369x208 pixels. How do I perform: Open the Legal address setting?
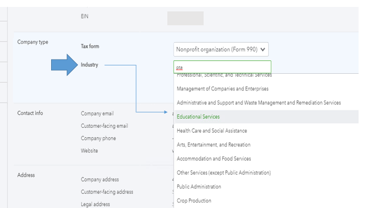[x=95, y=204]
